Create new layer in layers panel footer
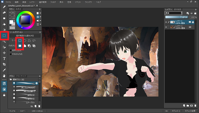 tap(184, 106)
